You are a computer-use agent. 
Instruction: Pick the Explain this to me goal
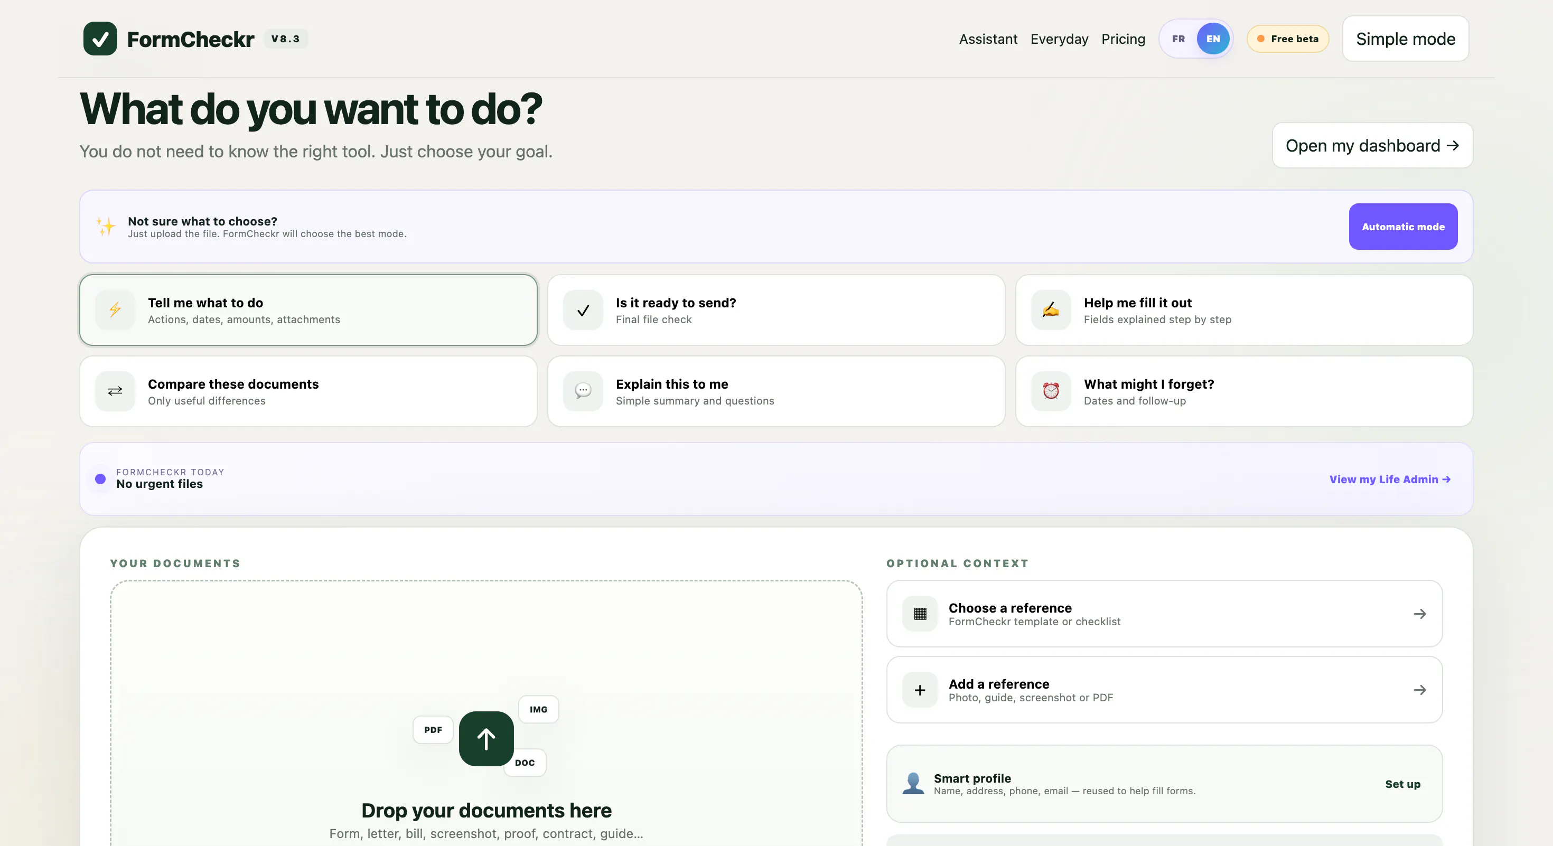point(776,391)
